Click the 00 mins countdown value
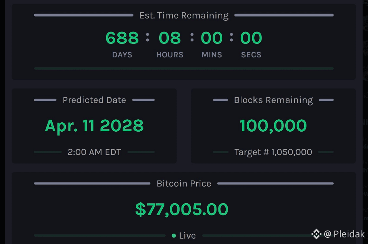368x244 pixels. point(211,38)
